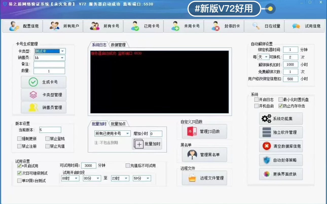Screen dimensions: 327x204
Task: Click the 自动封停策略 button label
Action: [x=285, y=160]
